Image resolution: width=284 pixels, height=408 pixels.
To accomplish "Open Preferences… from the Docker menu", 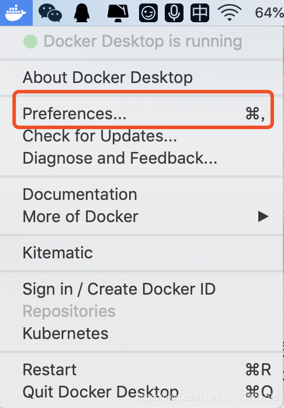I will tap(141, 113).
